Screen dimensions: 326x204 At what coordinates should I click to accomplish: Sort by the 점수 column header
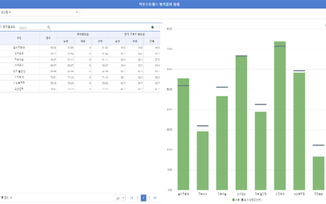[49, 38]
